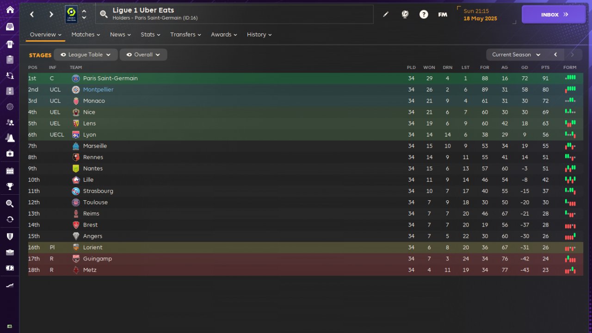The width and height of the screenshot is (592, 333).
Task: Open the Competitions trophy sidebar icon
Action: [x=10, y=186]
